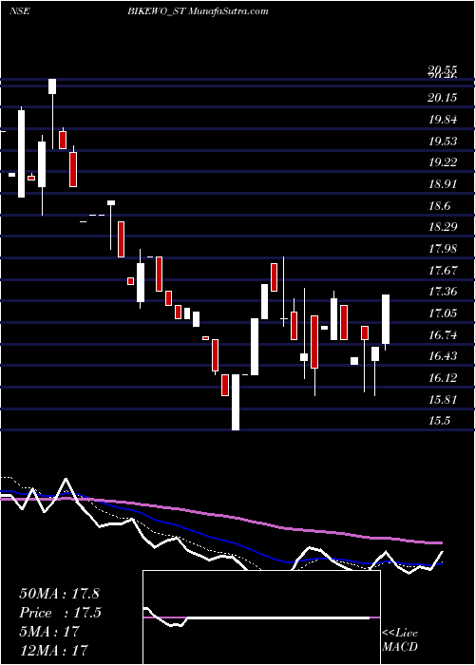Click the 20.15 price axis label
The image size is (475, 665).
442,98
